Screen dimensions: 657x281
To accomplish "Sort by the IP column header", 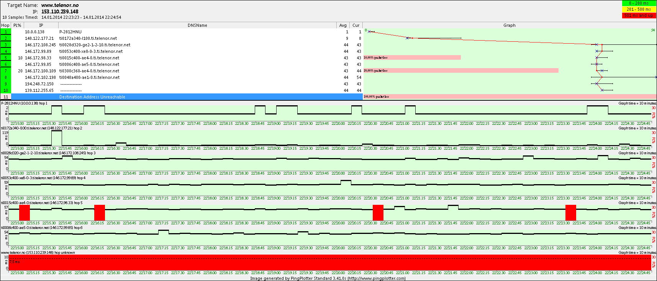I will pyautogui.click(x=41, y=25).
